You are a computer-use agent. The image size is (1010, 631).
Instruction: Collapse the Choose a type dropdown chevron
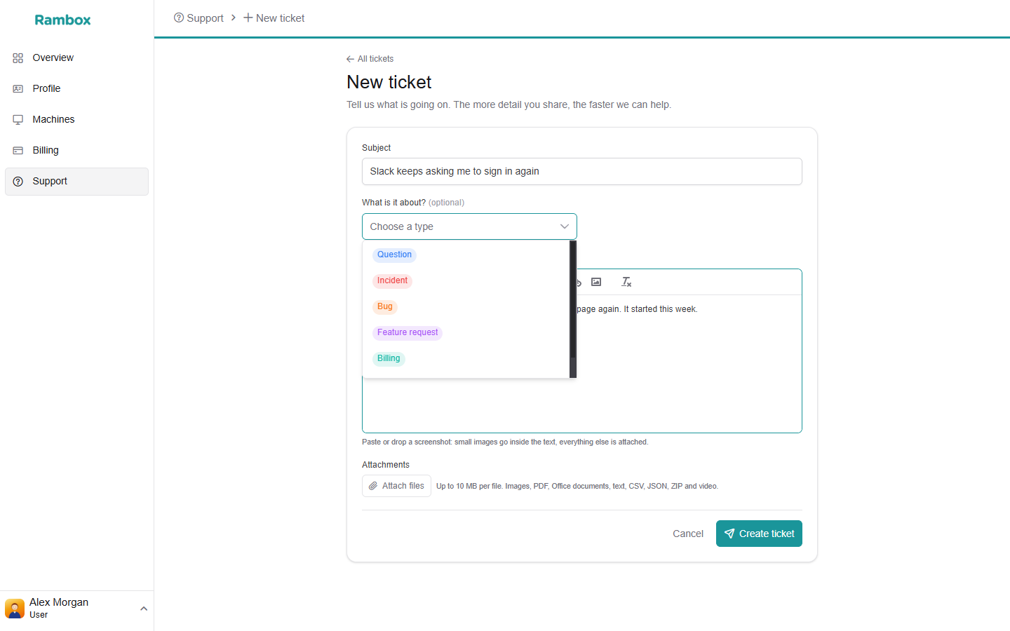click(x=565, y=226)
